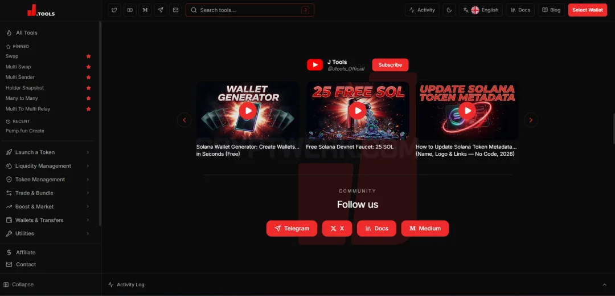Follow on Telegram button
Image resolution: width=615 pixels, height=296 pixels.
click(x=292, y=229)
